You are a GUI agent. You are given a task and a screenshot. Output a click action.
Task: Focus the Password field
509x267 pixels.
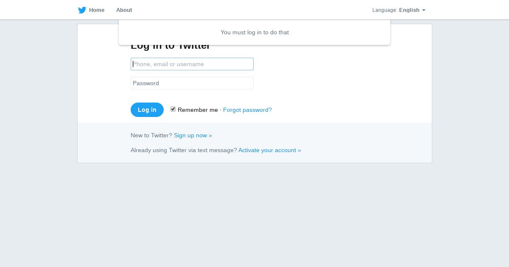pos(192,83)
